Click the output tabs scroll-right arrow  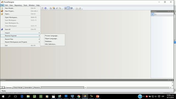tap(3, 87)
